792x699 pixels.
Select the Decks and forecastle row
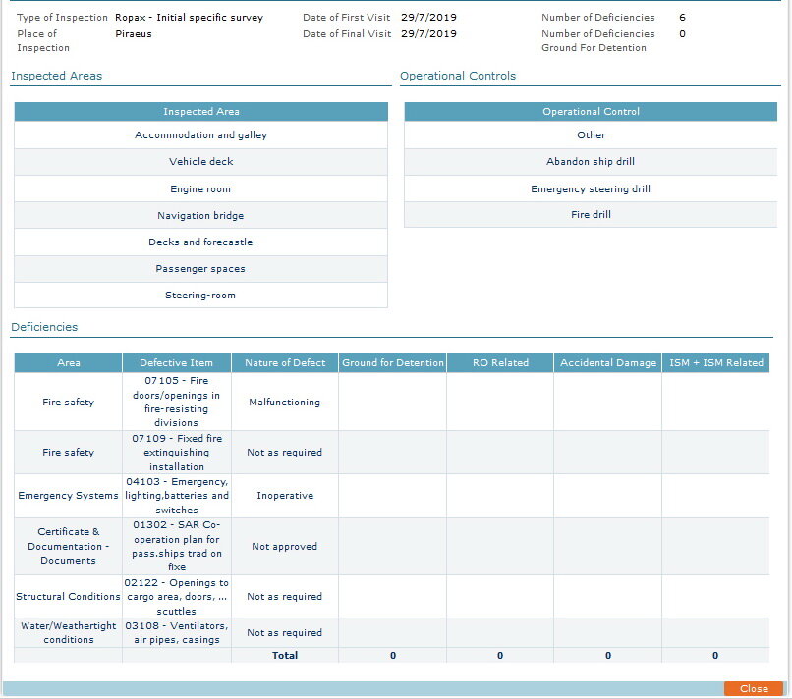201,242
